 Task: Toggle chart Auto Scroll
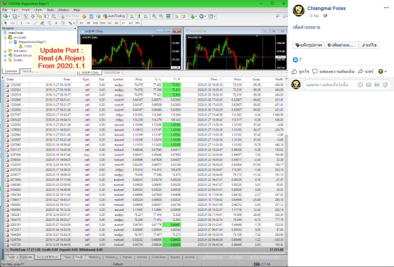pos(177,16)
